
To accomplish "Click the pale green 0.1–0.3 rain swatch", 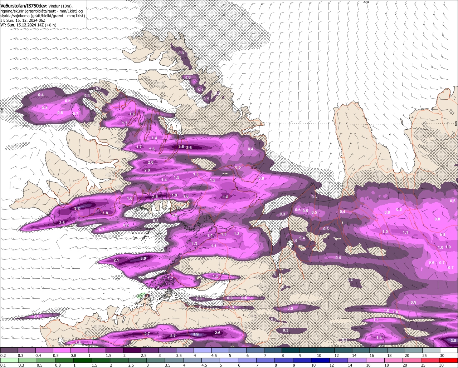I will click(x=10, y=360).
